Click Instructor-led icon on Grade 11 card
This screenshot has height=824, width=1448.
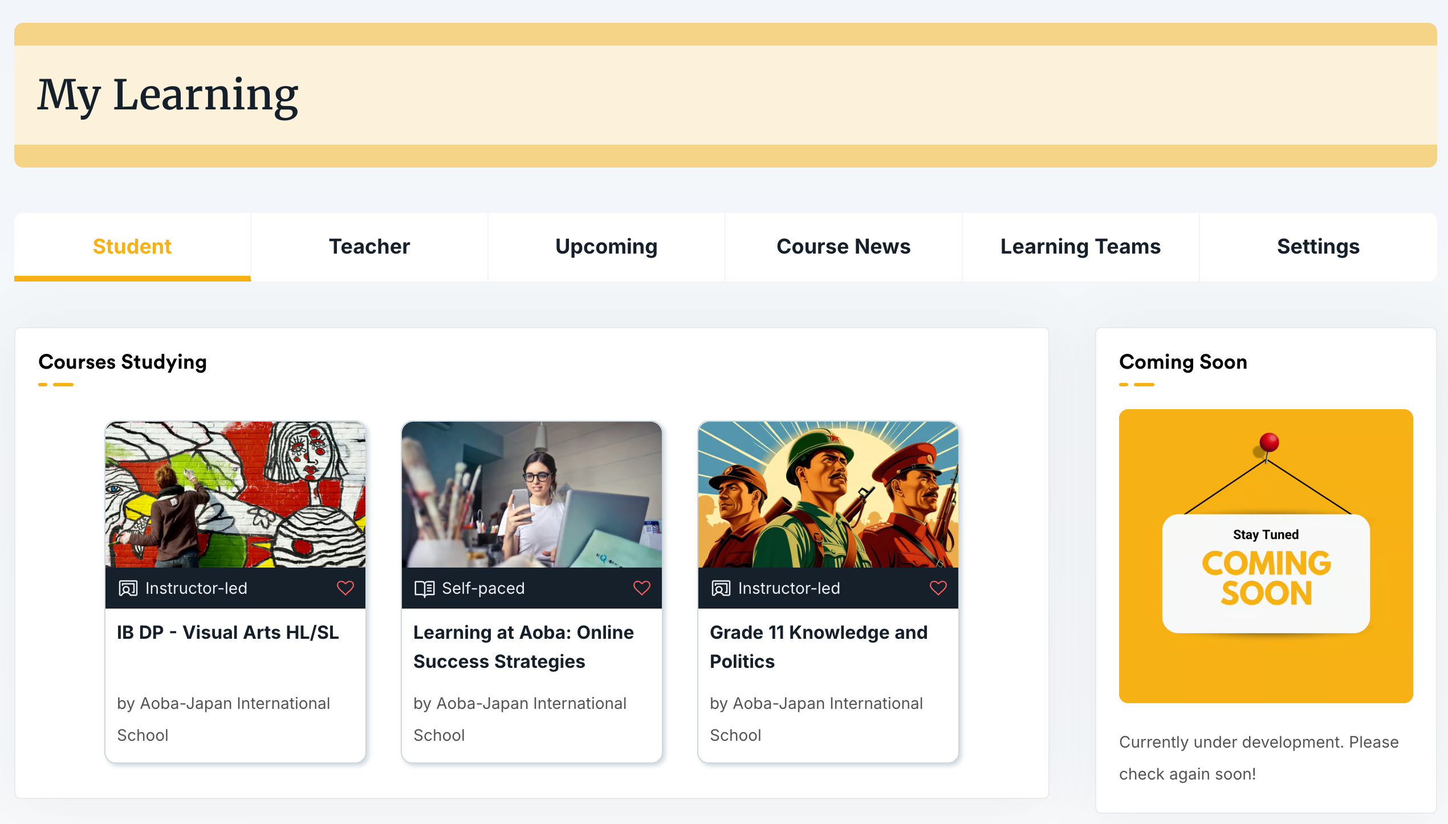(x=721, y=588)
